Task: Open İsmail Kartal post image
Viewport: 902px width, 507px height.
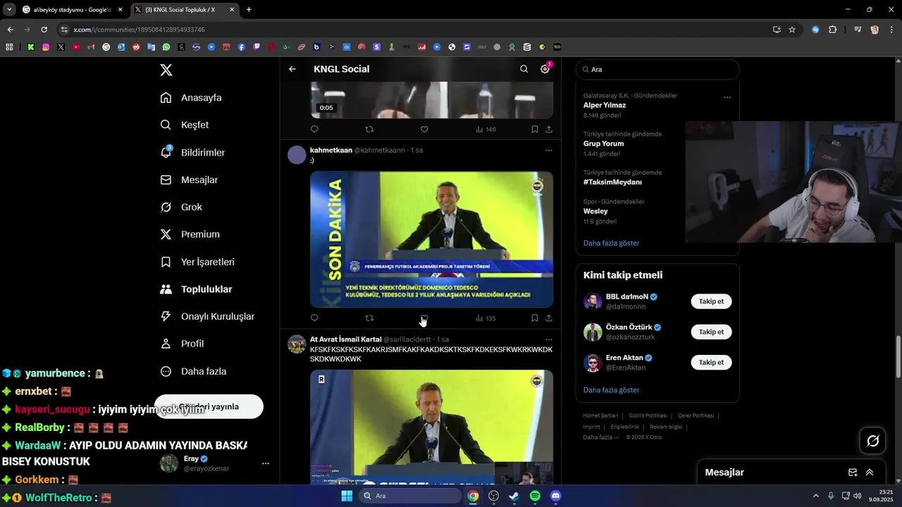Action: tap(431, 427)
